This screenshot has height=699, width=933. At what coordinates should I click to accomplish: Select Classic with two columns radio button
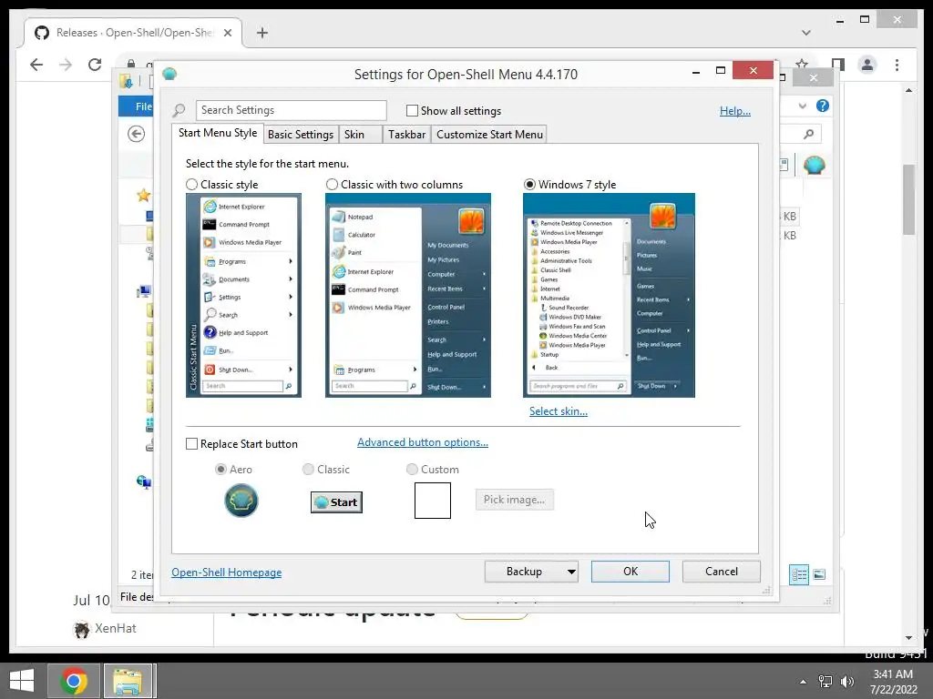click(x=332, y=185)
